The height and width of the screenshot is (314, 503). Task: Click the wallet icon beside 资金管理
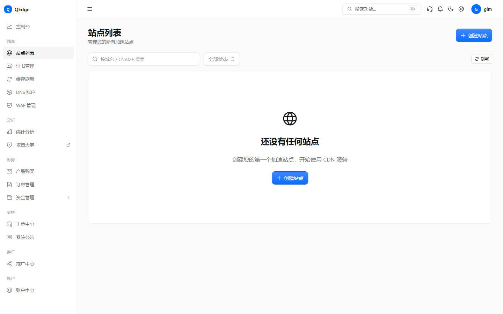[9, 197]
